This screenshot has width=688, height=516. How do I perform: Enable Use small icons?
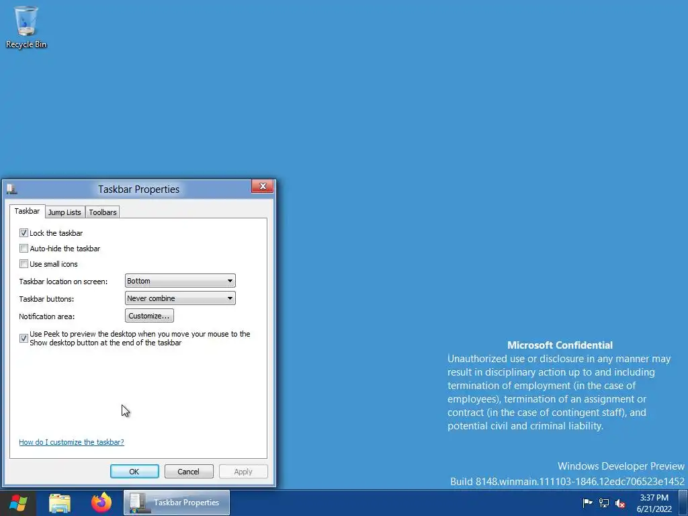tap(24, 263)
